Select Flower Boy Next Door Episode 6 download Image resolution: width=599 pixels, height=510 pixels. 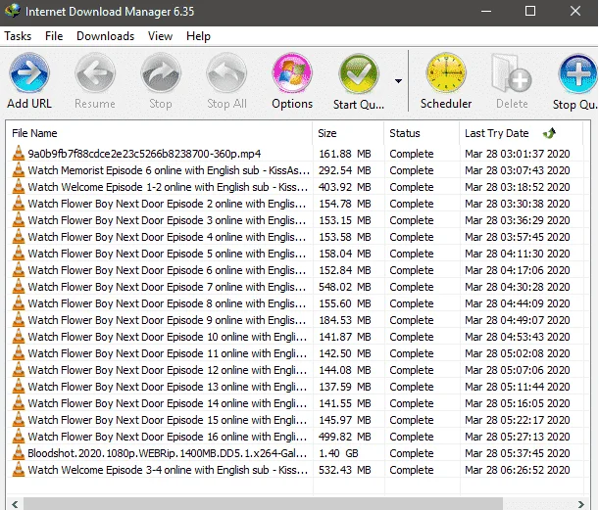tap(167, 270)
